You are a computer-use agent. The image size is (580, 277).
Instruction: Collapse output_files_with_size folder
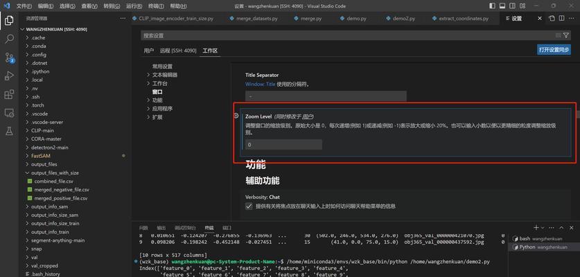(x=28, y=172)
